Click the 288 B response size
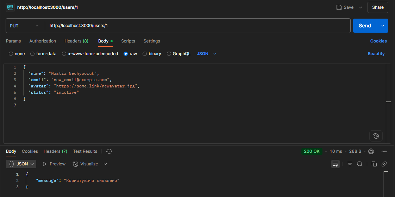Viewport: 395px width, 197px height. click(355, 151)
